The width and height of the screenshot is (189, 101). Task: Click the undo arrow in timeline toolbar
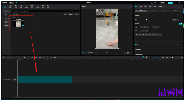[9, 57]
